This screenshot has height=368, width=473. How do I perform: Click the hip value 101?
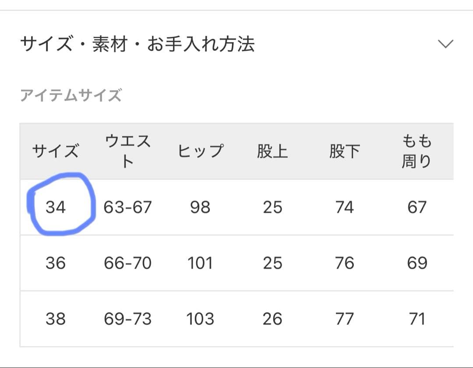pos(200,263)
